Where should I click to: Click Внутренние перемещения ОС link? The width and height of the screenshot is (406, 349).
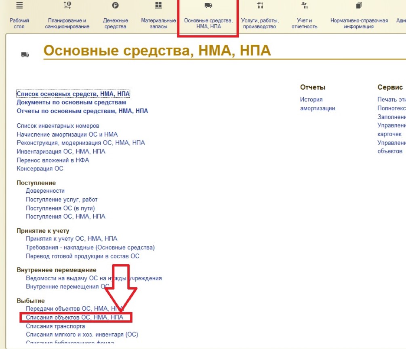pos(67,287)
